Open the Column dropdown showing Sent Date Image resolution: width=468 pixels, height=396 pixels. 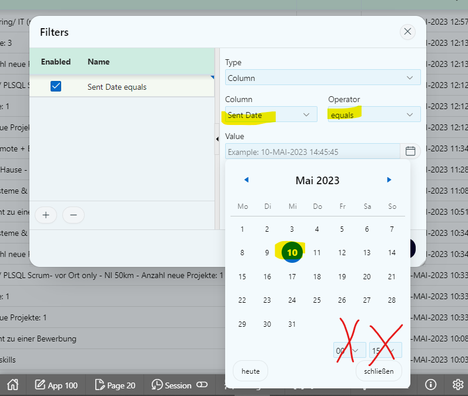click(x=269, y=114)
